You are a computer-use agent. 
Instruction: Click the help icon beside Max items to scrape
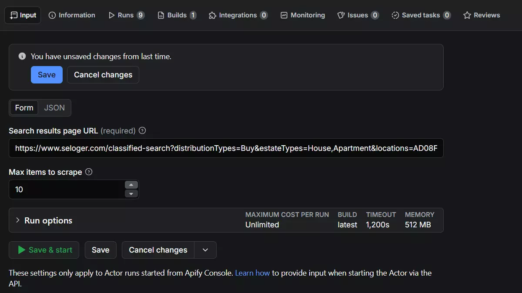tap(89, 172)
